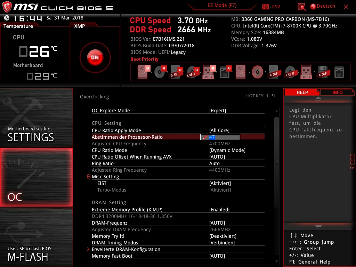Click the Prozessor-Ratio input field showing 47
Screen dimensions: 356x267
click(220, 137)
